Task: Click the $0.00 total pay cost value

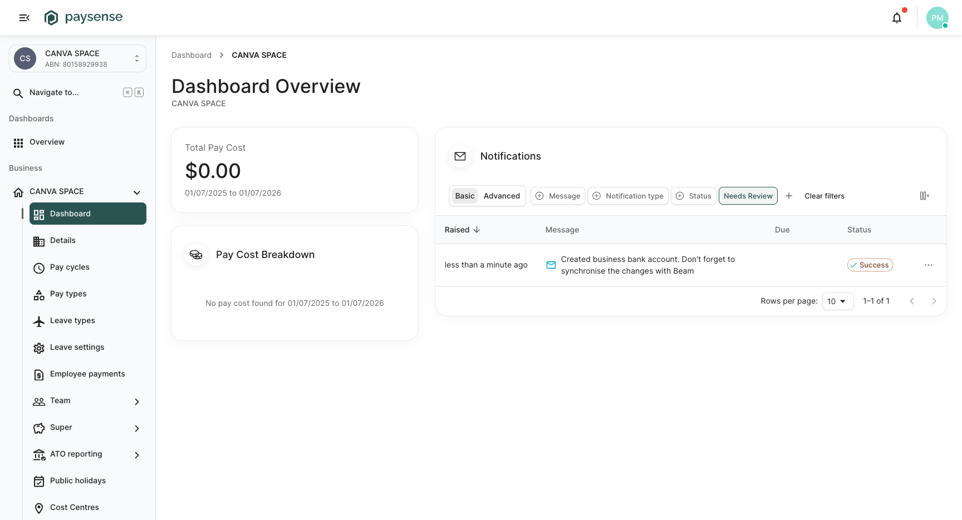Action: tap(213, 171)
